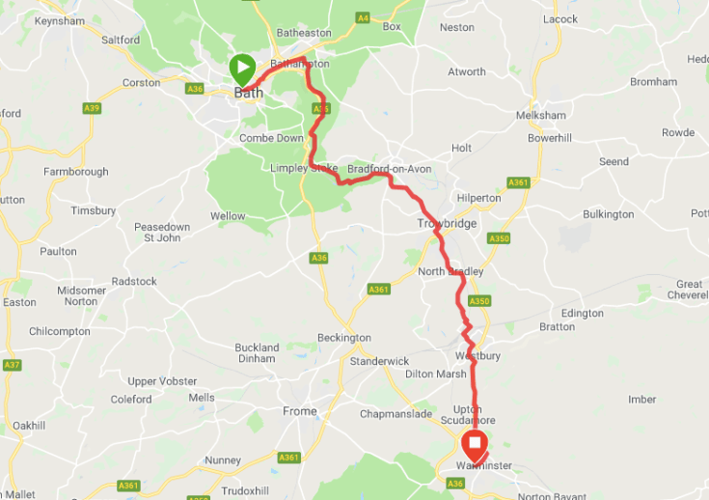Select the A4 road shield near Box

coord(363,18)
